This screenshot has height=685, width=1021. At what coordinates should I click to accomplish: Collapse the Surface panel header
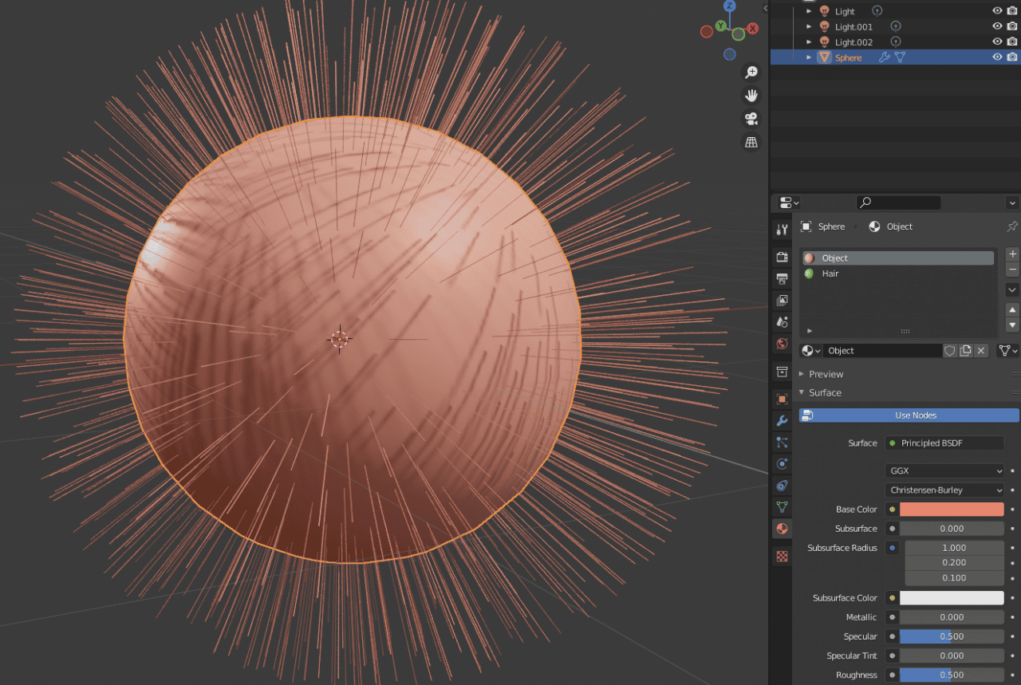pos(822,392)
